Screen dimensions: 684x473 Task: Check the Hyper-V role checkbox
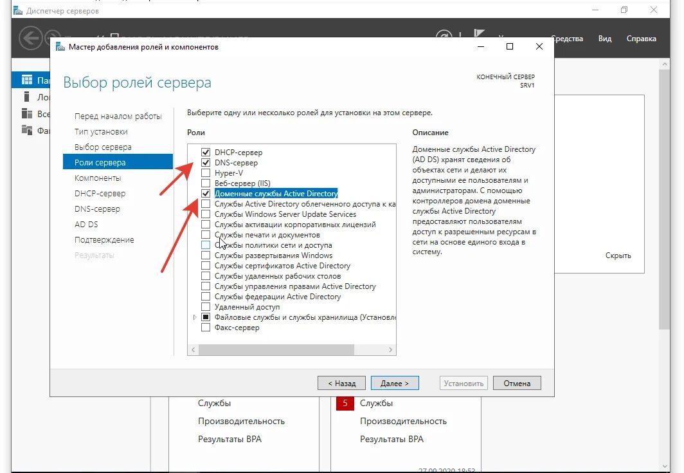(206, 173)
